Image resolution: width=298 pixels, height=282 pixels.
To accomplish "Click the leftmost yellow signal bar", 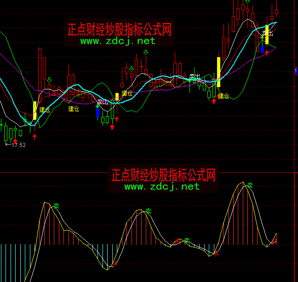I will pyautogui.click(x=34, y=110).
